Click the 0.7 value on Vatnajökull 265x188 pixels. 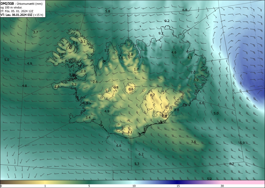pos(152,95)
